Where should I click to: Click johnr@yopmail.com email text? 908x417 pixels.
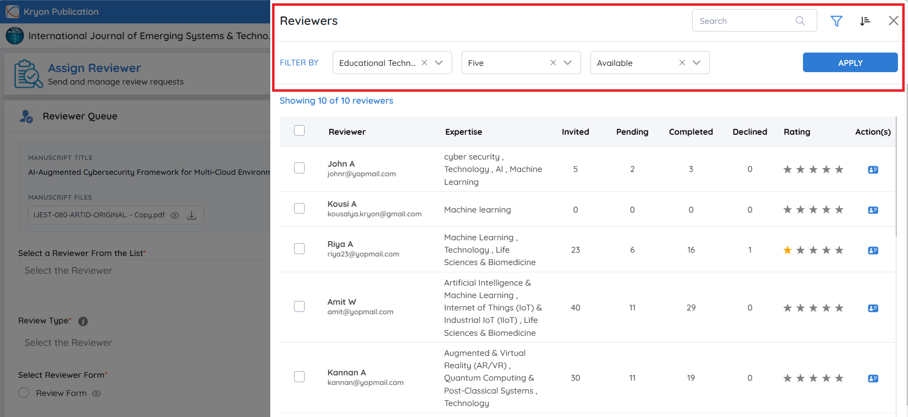(361, 174)
